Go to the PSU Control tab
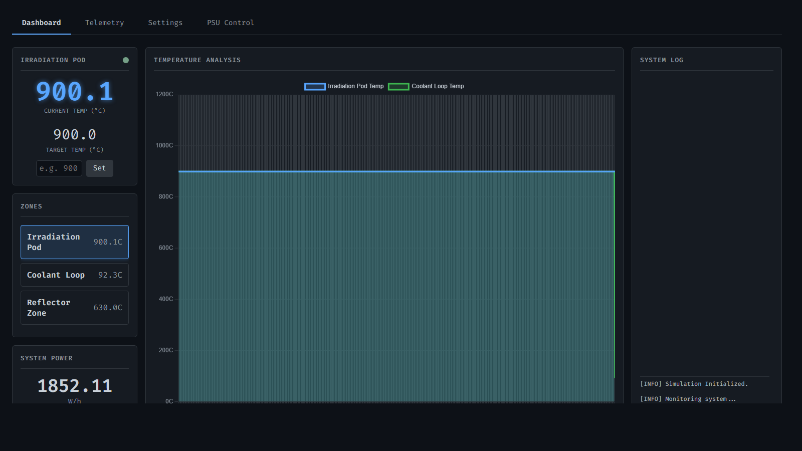Screen dimensions: 802x451 coord(231,23)
